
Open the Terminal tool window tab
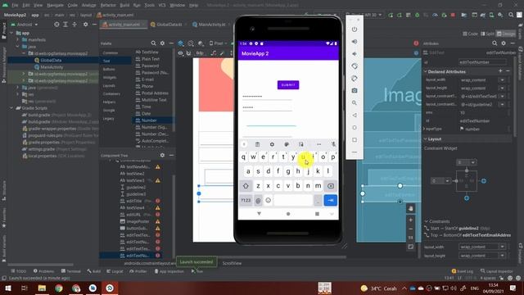pyautogui.click(x=71, y=271)
